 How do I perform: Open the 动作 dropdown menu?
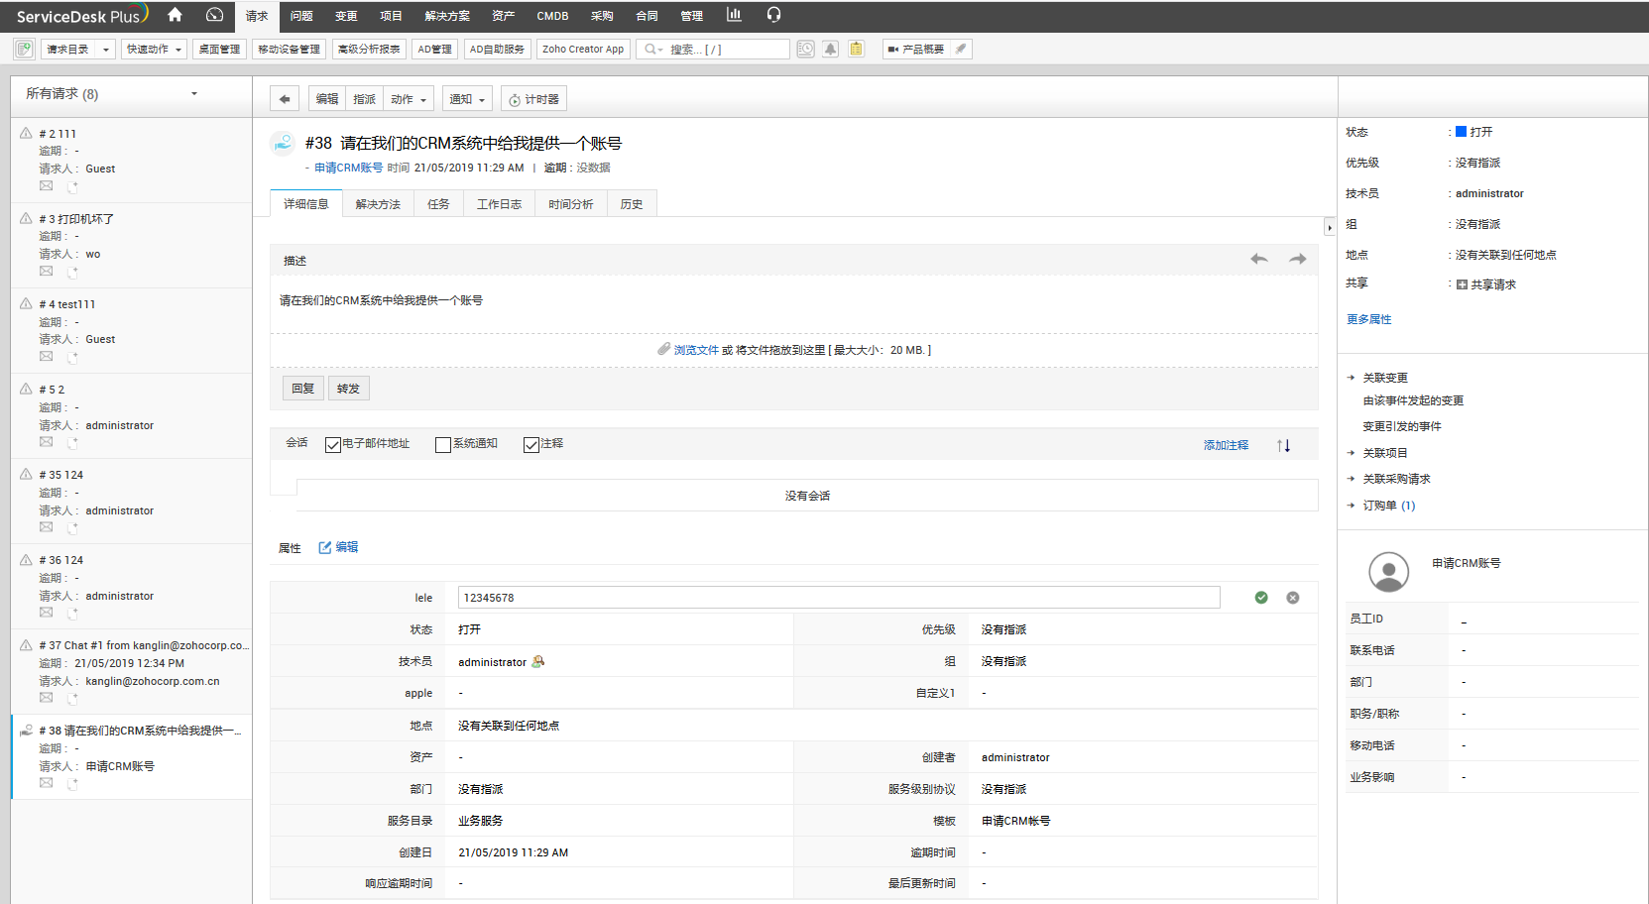coord(409,99)
